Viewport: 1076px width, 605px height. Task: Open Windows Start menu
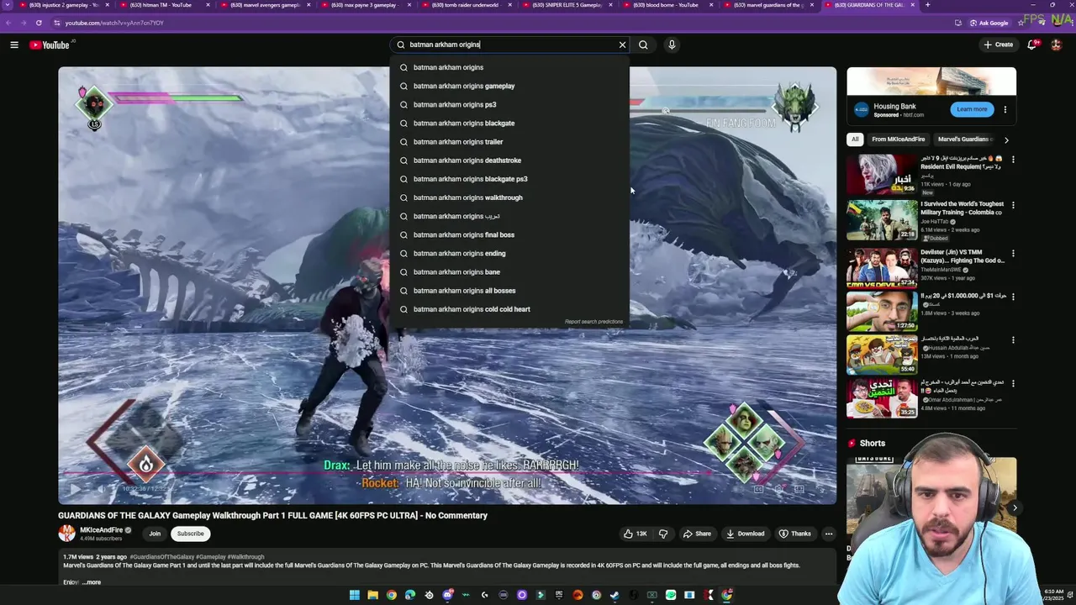pyautogui.click(x=355, y=596)
